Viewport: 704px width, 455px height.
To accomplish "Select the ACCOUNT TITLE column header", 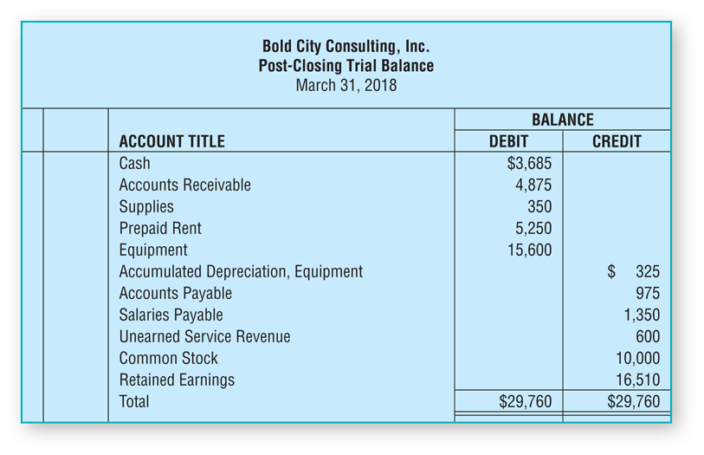I will click(x=171, y=141).
